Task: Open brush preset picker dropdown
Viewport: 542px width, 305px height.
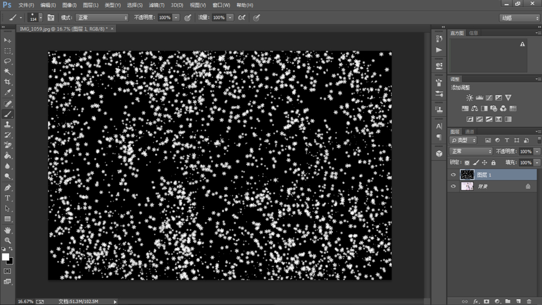Action: (x=41, y=18)
